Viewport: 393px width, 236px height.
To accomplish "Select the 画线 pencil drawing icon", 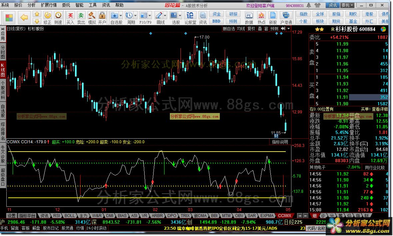I will coord(159,15).
